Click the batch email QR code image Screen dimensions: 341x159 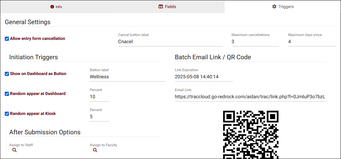click(x=251, y=135)
